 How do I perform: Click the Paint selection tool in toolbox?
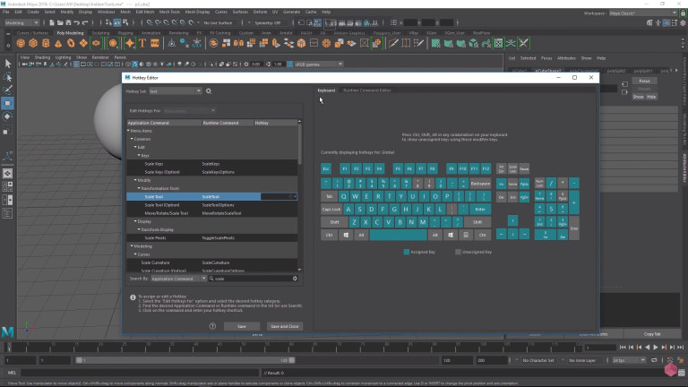pos(7,90)
